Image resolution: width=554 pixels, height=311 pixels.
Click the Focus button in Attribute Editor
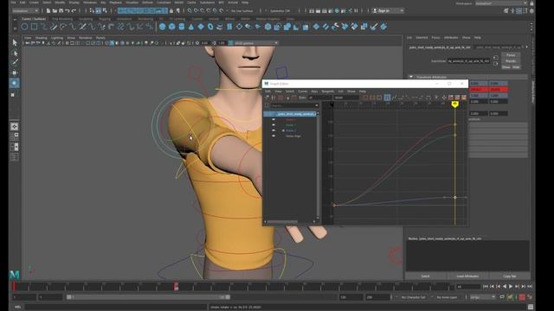(x=511, y=55)
